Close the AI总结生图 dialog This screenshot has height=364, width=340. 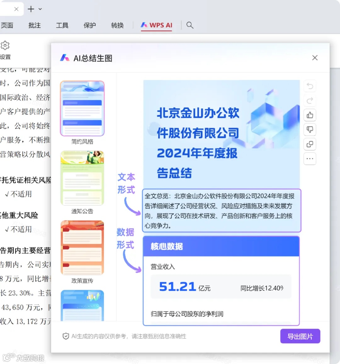click(x=315, y=58)
